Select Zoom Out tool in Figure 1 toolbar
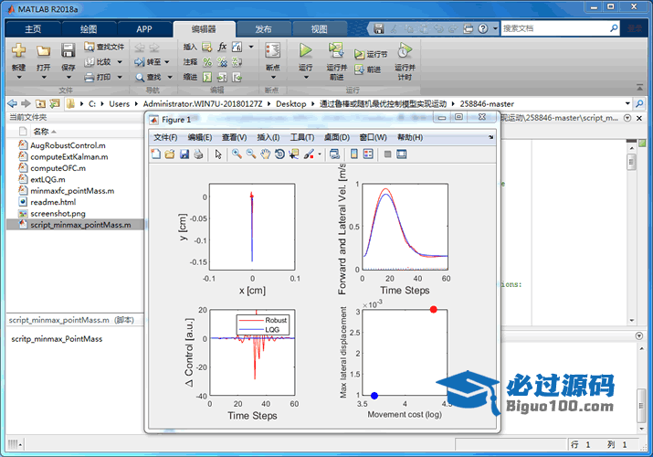Screen dimensions: 653x457 (x=251, y=154)
